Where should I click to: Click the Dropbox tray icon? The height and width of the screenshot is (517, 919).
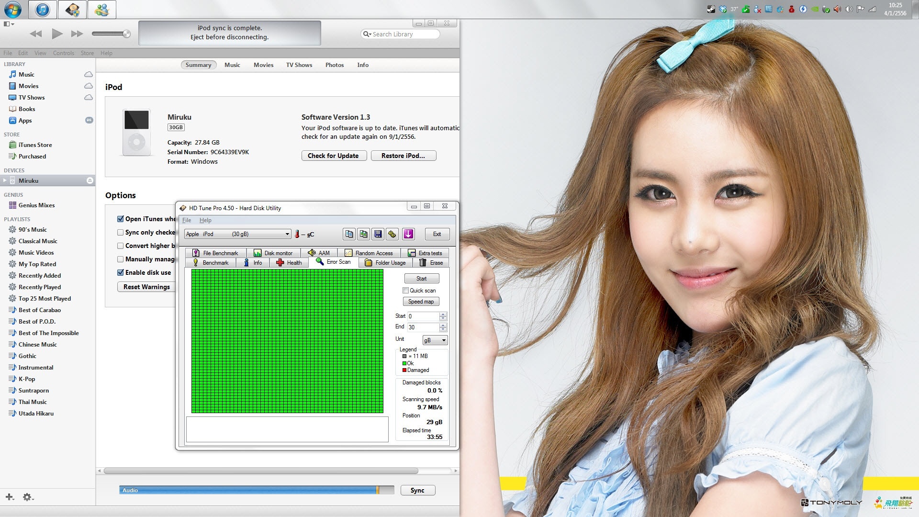tap(723, 9)
